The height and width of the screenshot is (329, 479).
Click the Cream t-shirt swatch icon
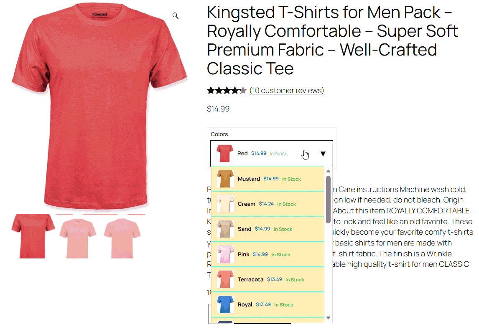coord(225,204)
